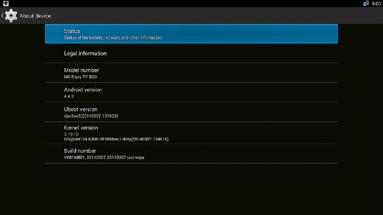Click the tzh@ubt124 kernel build string
This screenshot has height=215, width=383.
pos(116,139)
